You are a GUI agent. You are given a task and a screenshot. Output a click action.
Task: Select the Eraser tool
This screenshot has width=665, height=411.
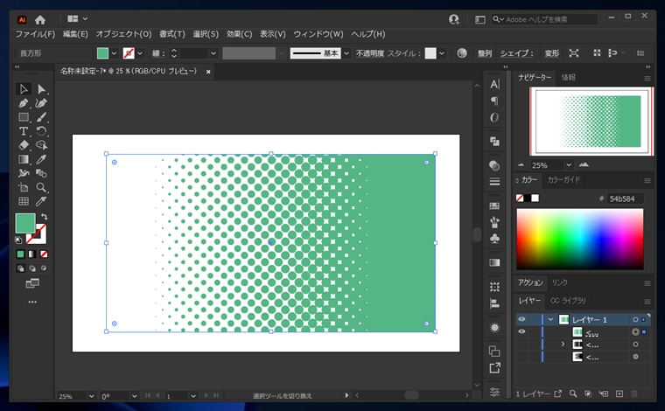(x=24, y=145)
